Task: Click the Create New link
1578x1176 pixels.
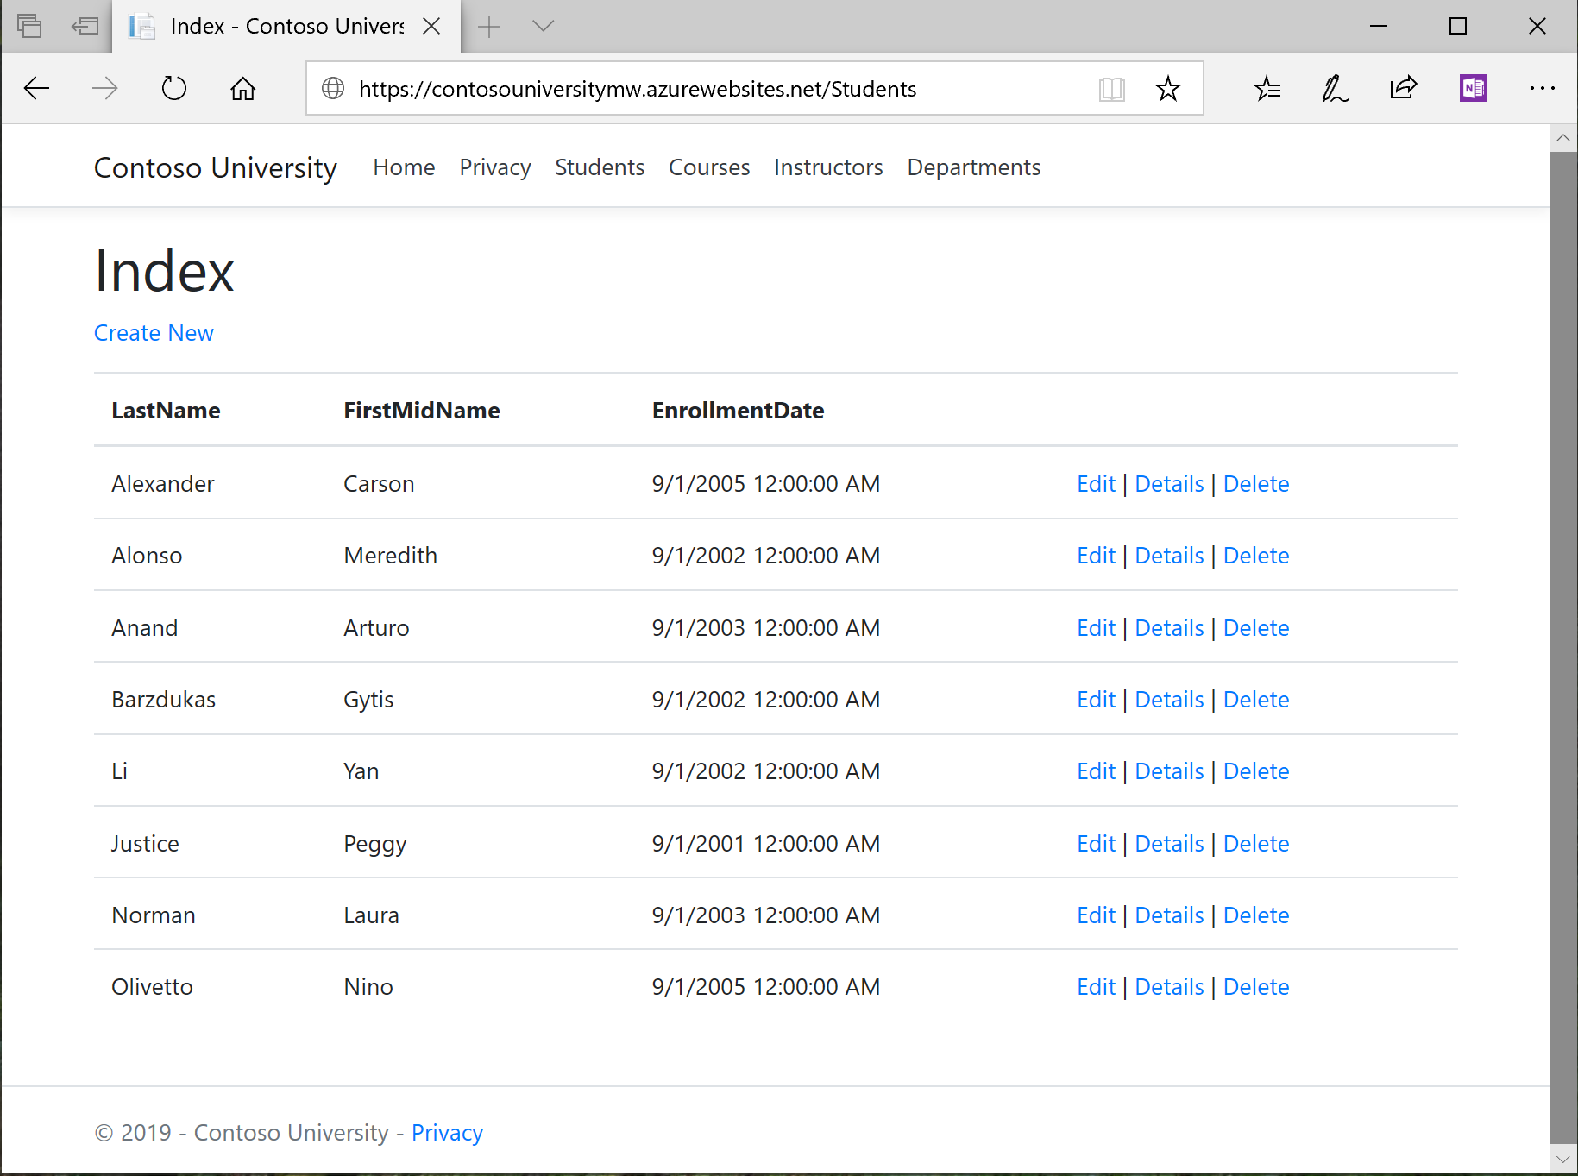Action: pos(154,333)
